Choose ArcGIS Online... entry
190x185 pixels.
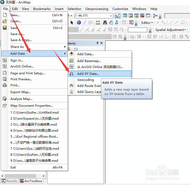34,66
